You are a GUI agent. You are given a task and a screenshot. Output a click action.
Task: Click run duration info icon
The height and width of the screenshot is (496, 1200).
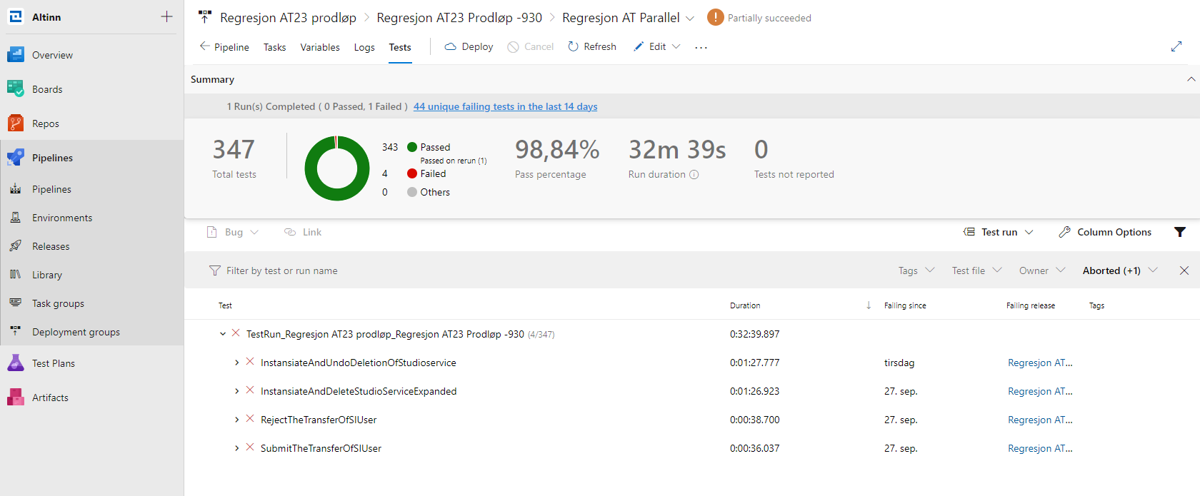694,175
